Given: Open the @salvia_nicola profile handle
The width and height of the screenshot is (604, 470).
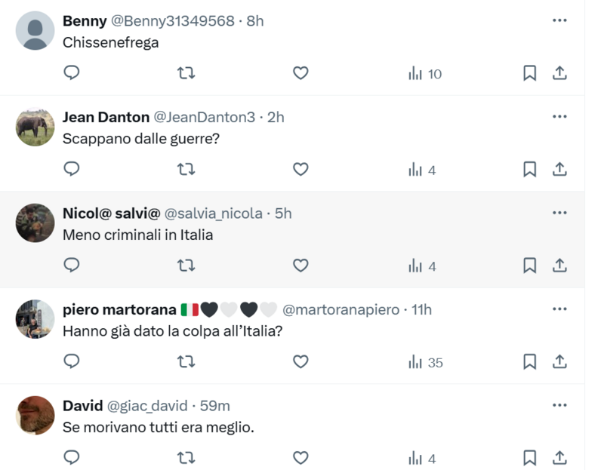Looking at the screenshot, I should pyautogui.click(x=212, y=213).
